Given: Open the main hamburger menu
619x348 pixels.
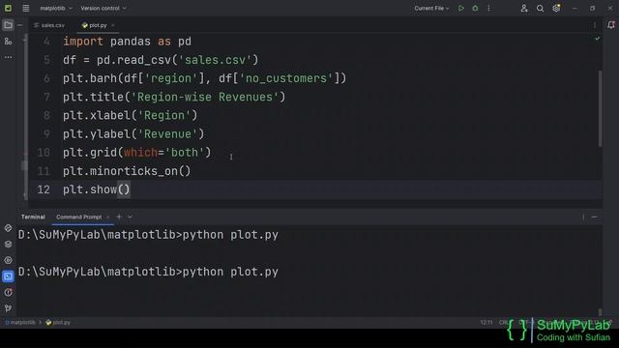Looking at the screenshot, I should [x=26, y=8].
